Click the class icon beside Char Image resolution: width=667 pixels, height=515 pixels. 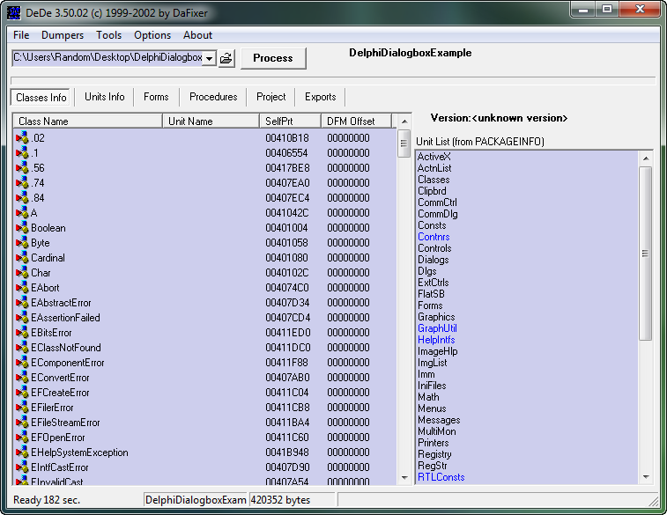pyautogui.click(x=22, y=272)
